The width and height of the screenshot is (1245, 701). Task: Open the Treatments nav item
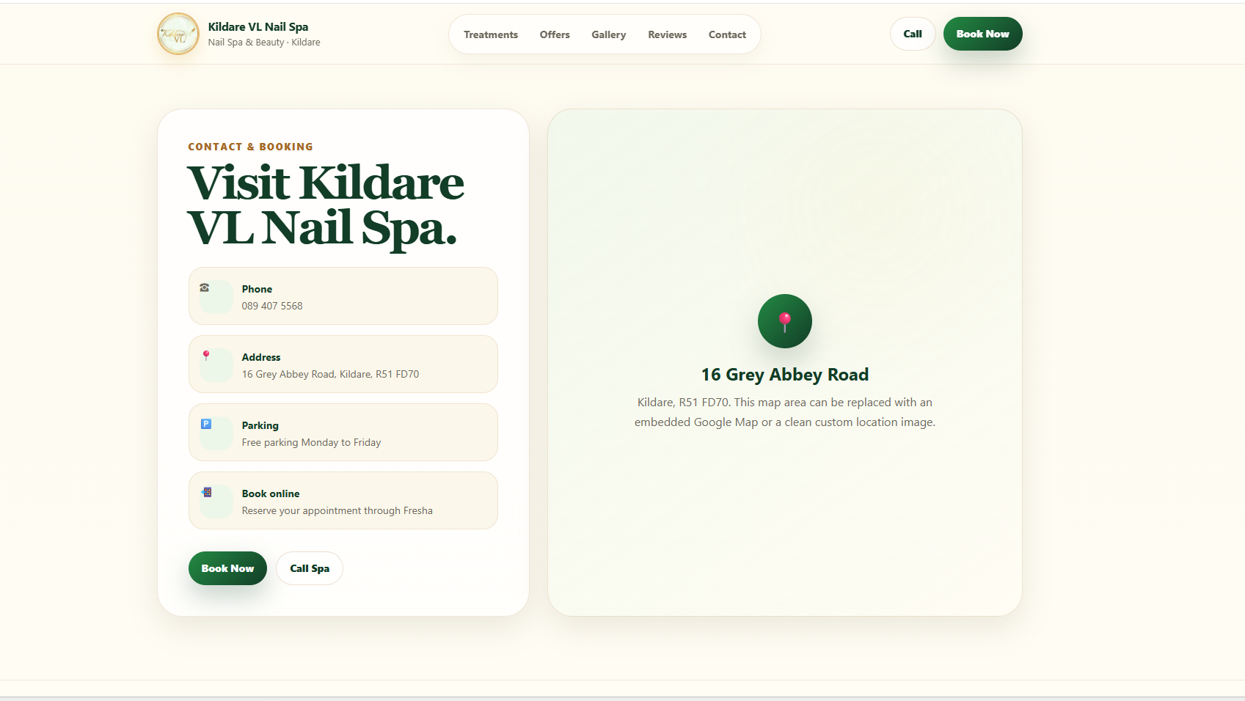[491, 34]
